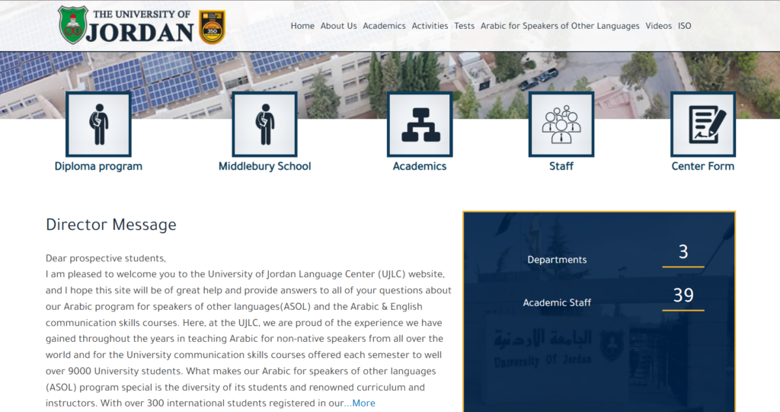Click the Center Form label link
Viewport: 780px width, 412px height.
pyautogui.click(x=703, y=166)
